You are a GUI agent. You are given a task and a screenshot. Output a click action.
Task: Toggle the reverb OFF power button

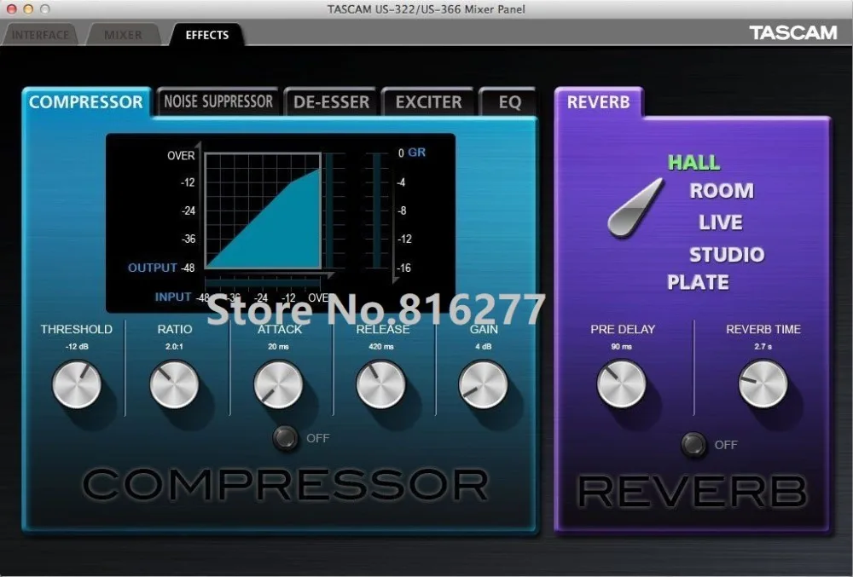pyautogui.click(x=693, y=444)
